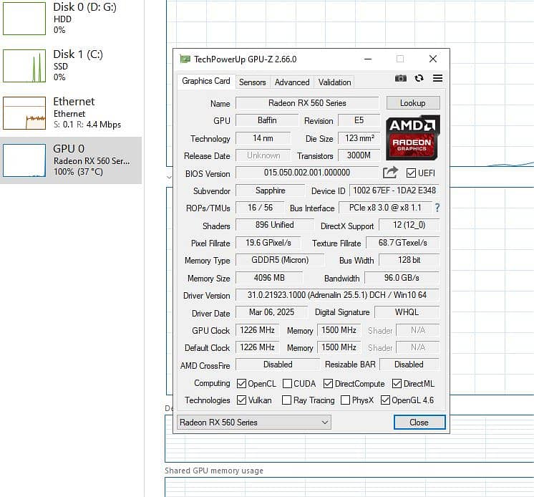The width and height of the screenshot is (534, 497).
Task: Take a screenshot with the camera icon
Action: click(x=401, y=78)
